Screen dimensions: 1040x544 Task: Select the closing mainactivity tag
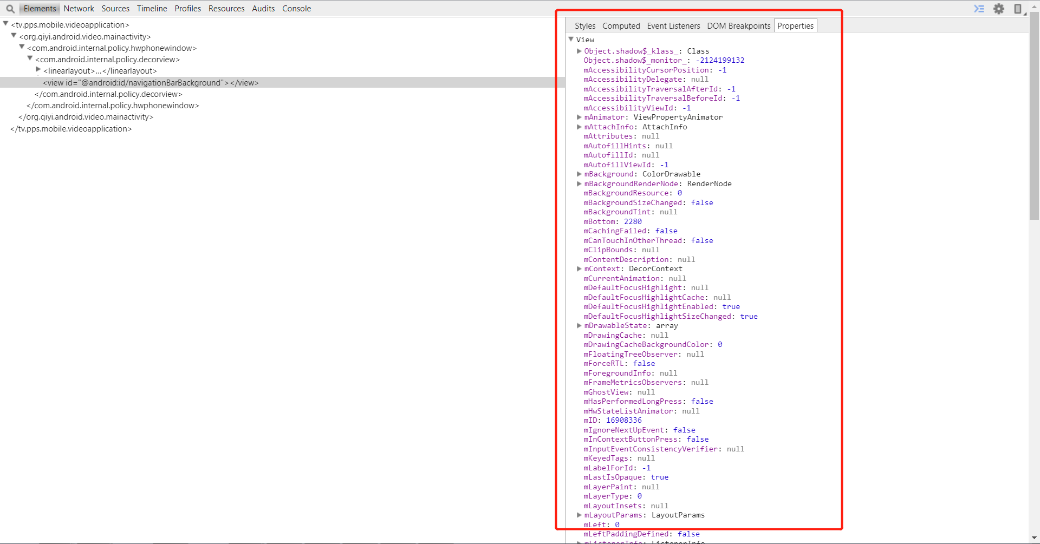86,117
